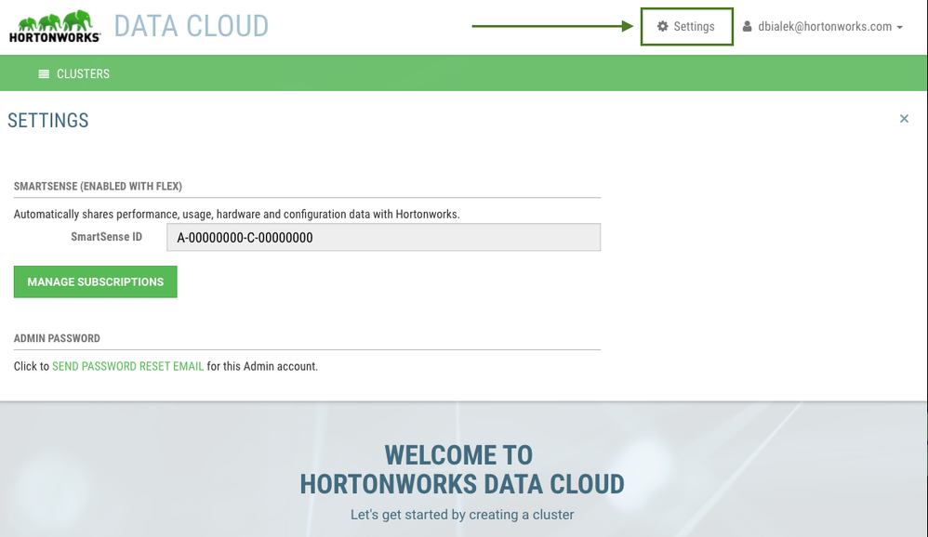
Task: Click 'Let's get started by creating a cluster'
Action: coord(462,515)
